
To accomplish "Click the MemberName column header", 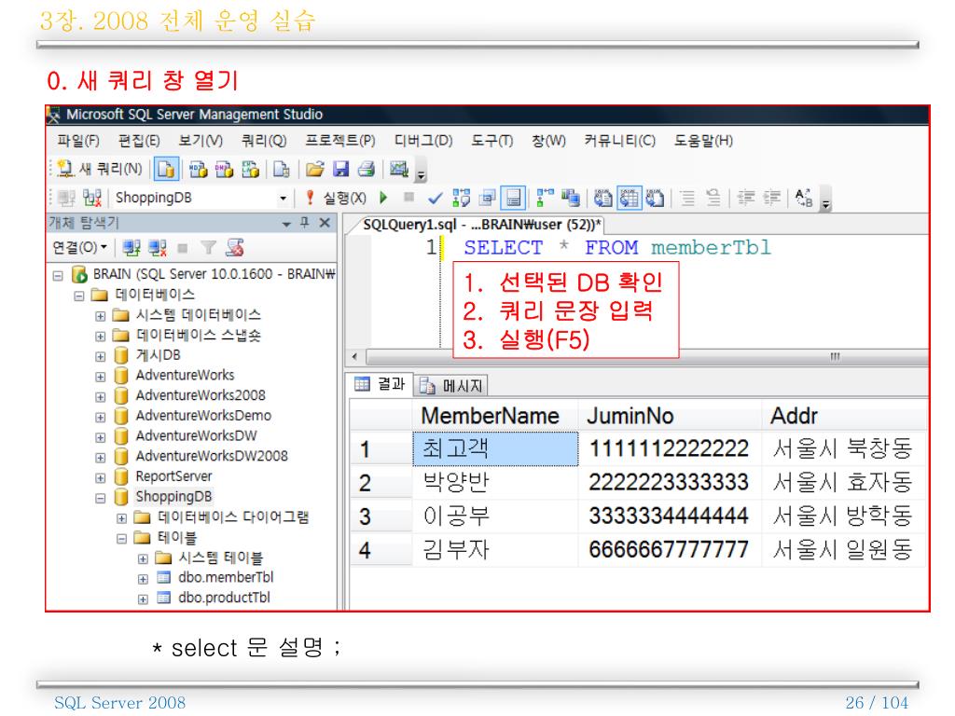I will point(495,415).
